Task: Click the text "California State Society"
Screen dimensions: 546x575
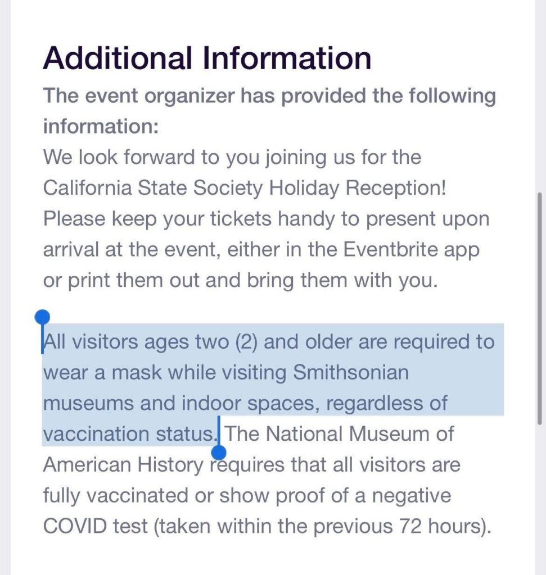Action: pyautogui.click(x=152, y=188)
